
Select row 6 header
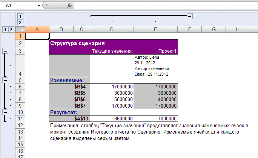click(x=20, y=87)
